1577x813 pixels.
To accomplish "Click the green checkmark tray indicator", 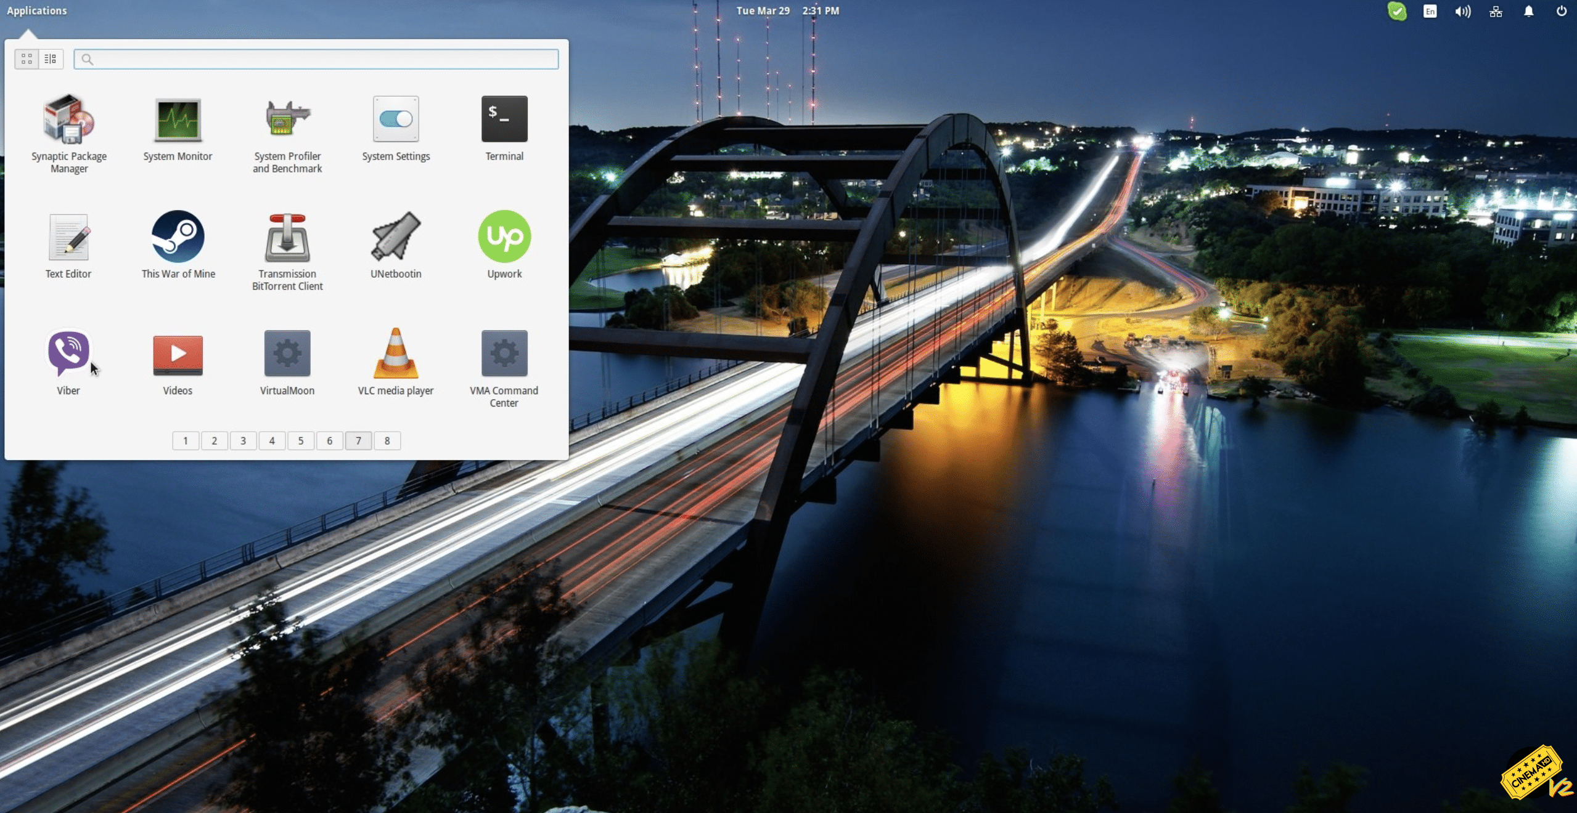I will [1397, 11].
